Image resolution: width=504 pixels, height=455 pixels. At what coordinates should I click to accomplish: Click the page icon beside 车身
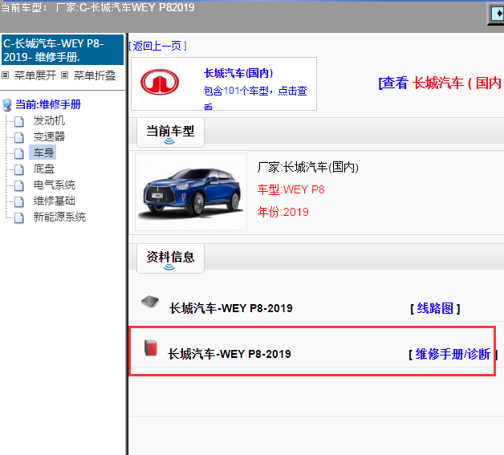tap(19, 153)
